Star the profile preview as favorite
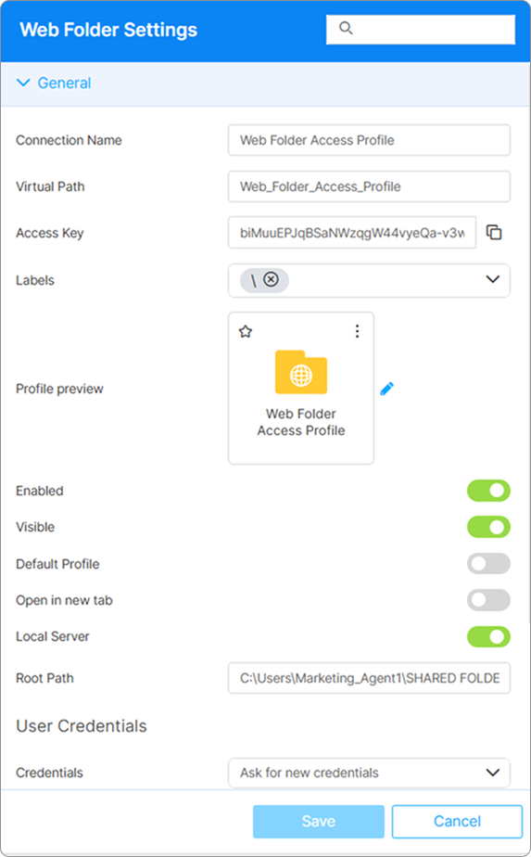The image size is (531, 857). [246, 331]
